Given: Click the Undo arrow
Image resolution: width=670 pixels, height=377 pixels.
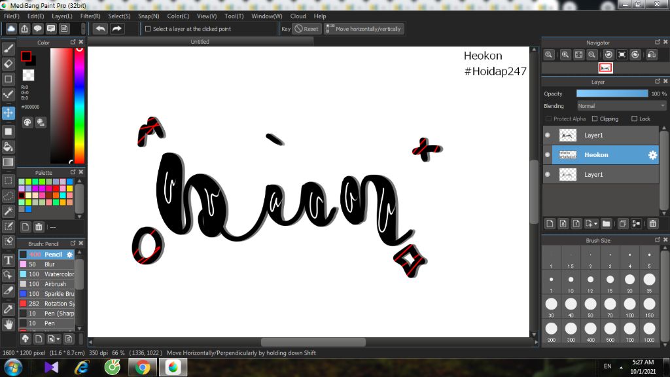Looking at the screenshot, I should [100, 29].
